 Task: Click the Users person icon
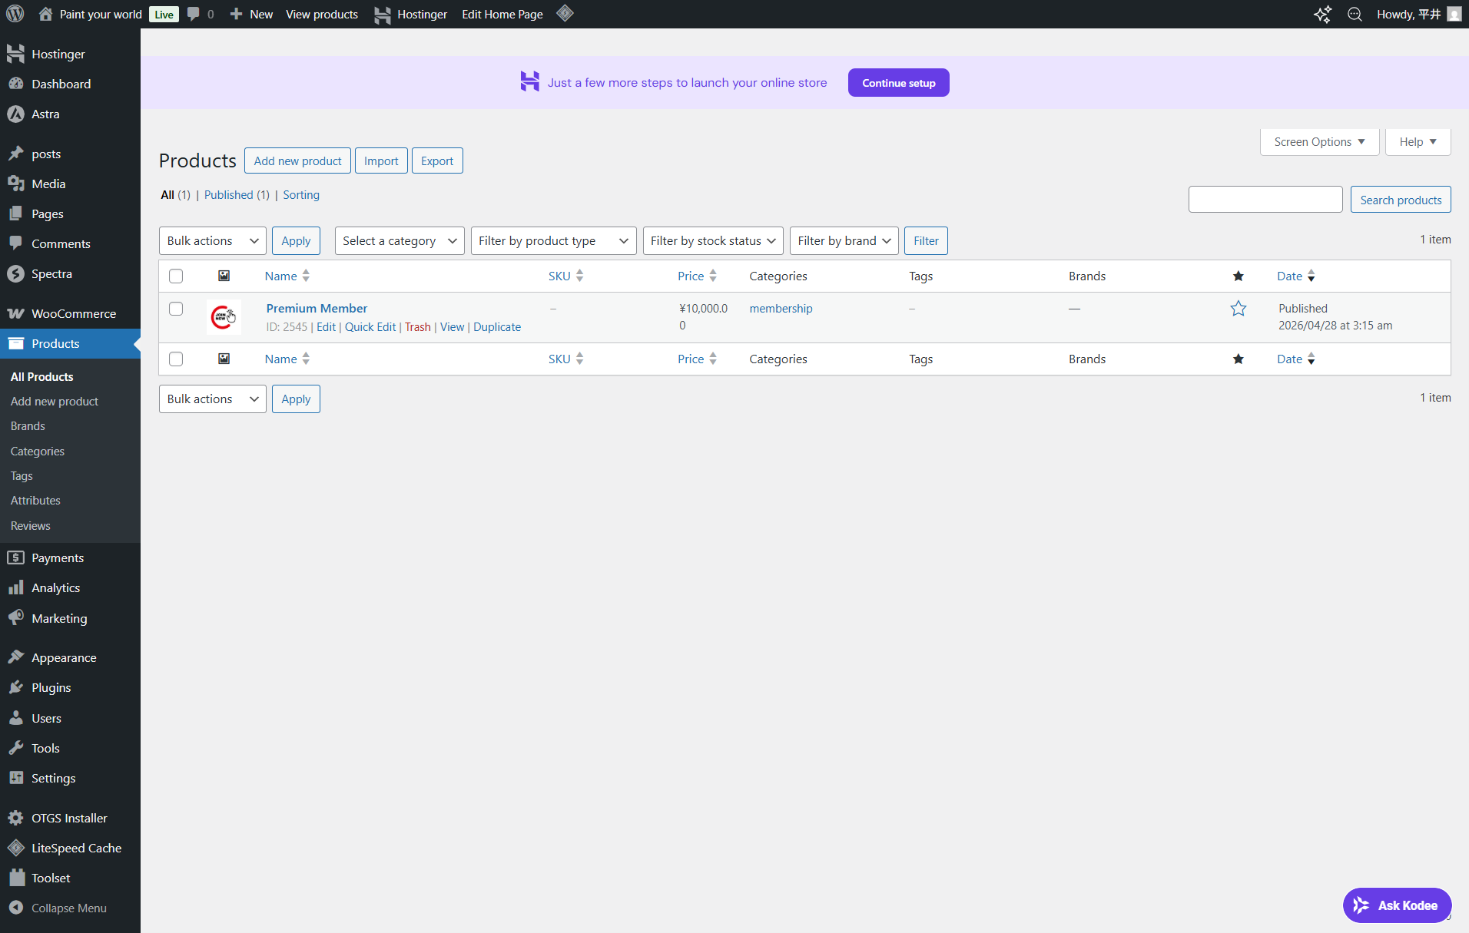[x=15, y=718]
